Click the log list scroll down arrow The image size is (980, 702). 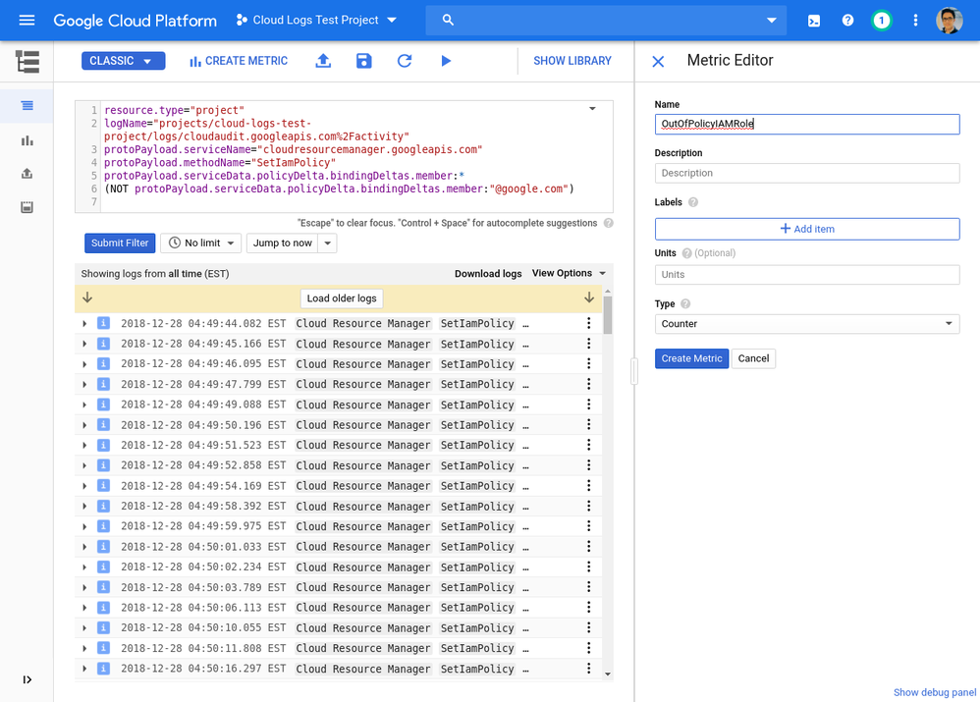tap(608, 674)
